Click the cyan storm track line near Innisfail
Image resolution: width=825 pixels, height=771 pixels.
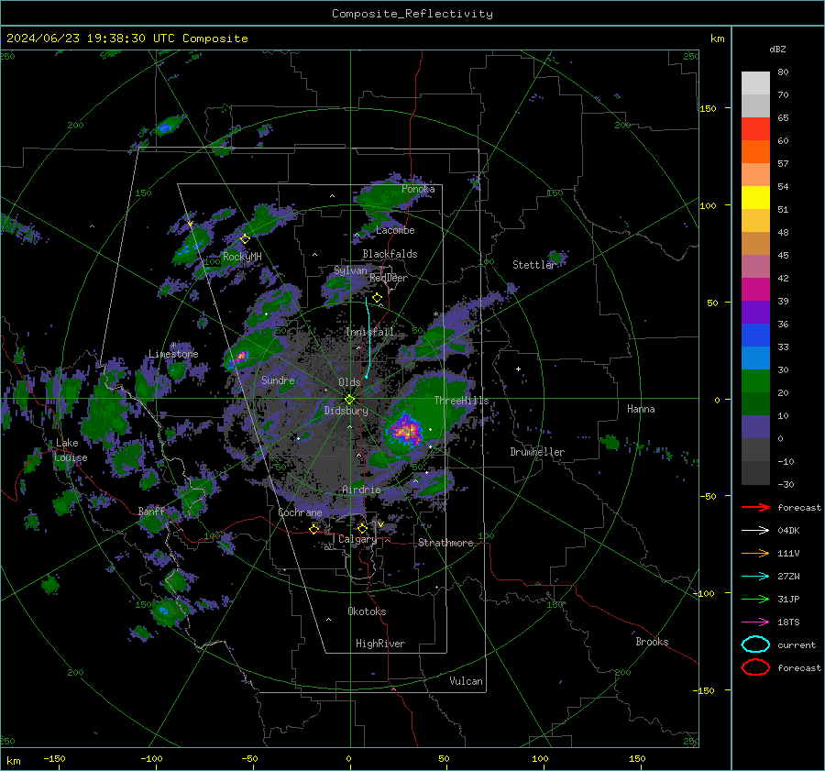coord(368,336)
